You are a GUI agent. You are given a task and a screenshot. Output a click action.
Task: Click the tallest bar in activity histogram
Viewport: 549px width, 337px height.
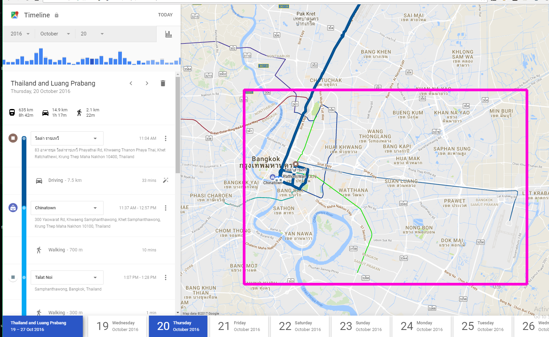coord(41,57)
